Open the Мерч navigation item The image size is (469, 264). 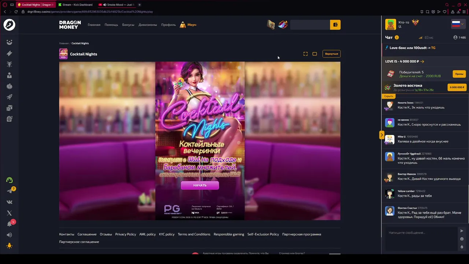click(192, 25)
